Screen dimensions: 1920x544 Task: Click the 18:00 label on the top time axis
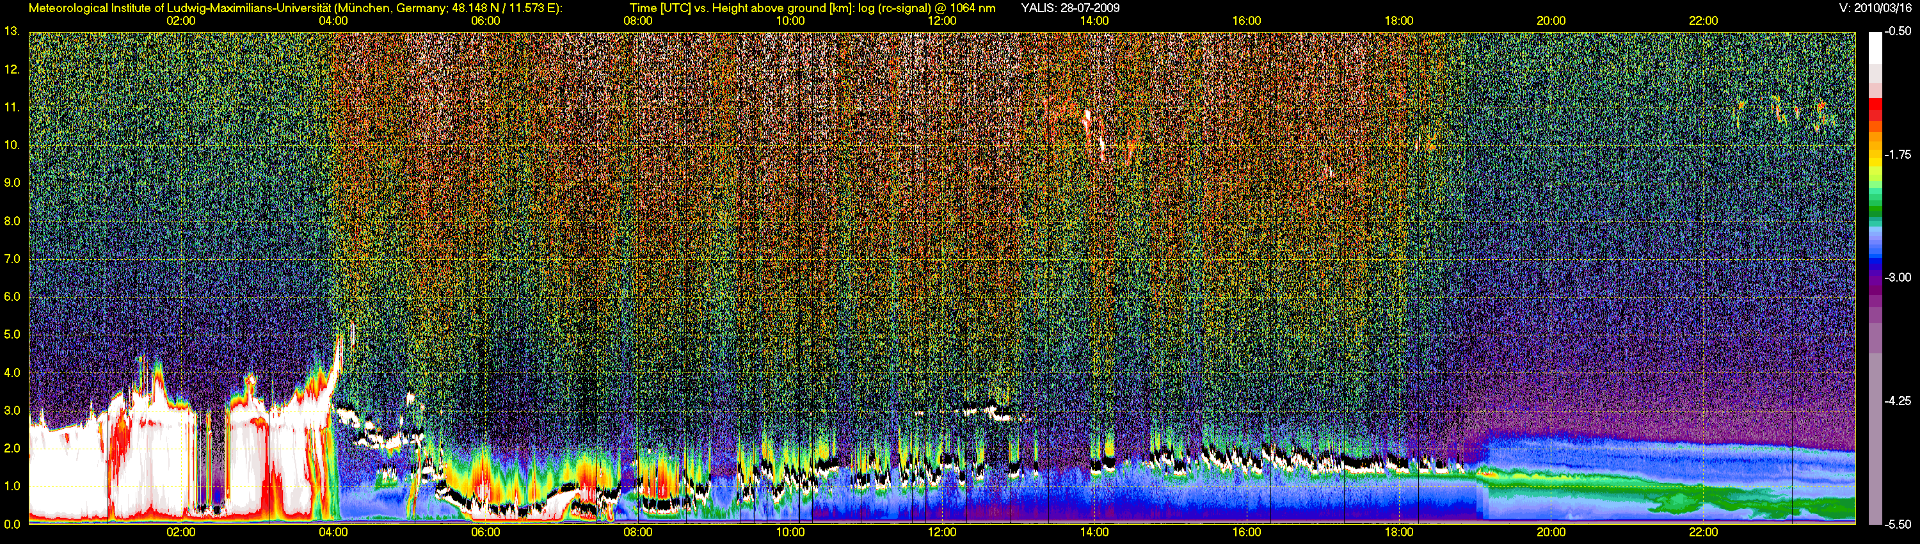click(1399, 21)
